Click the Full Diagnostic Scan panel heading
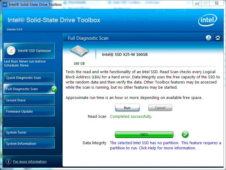Viewport: 226px width, 170px height. coord(88,38)
